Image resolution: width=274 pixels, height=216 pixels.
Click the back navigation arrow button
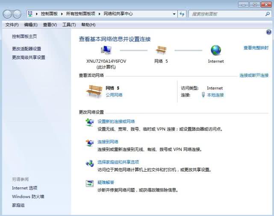[x=8, y=14]
